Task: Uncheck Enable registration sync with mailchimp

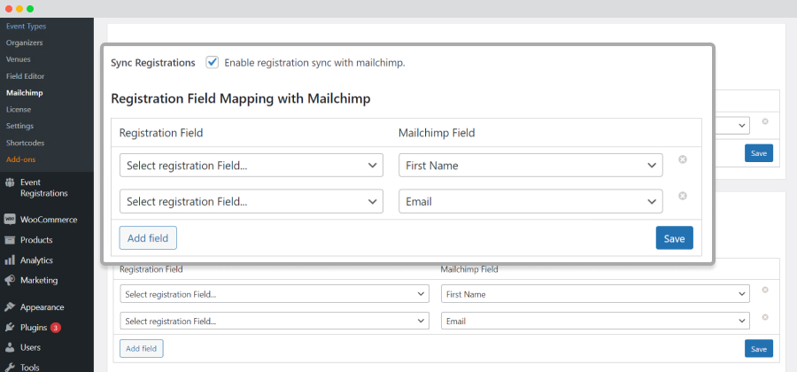Action: point(212,63)
